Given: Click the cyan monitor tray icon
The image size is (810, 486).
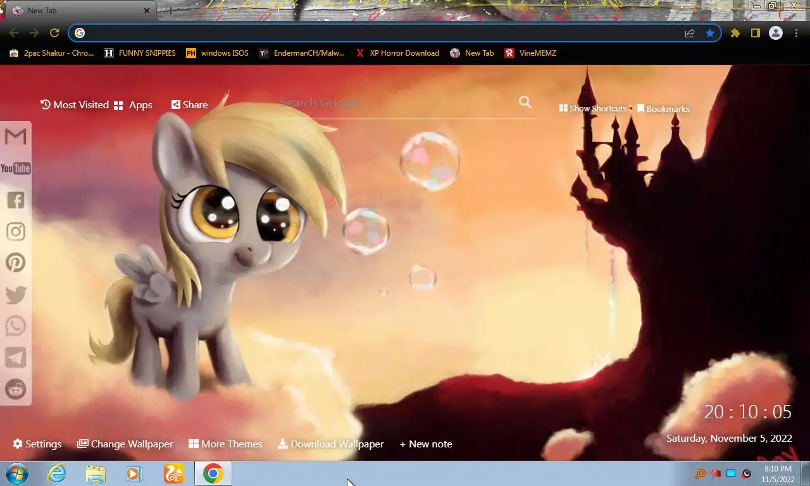Looking at the screenshot, I should coord(731,473).
